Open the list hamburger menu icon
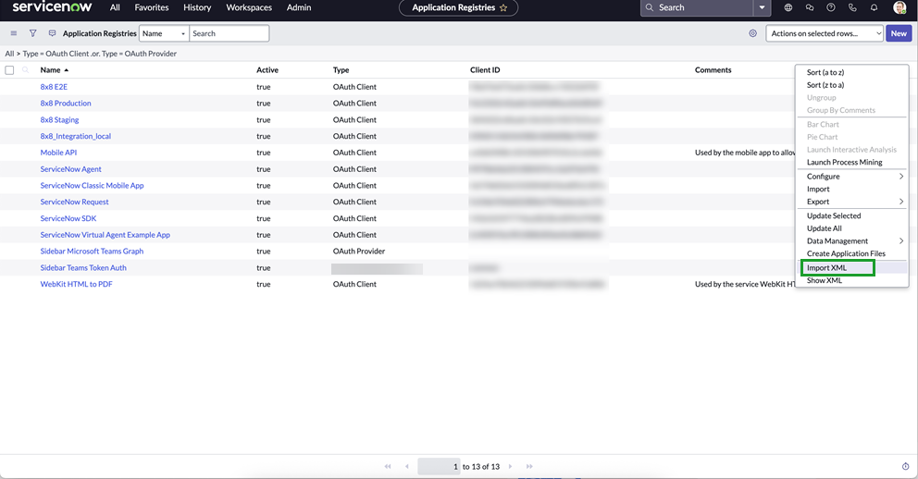 click(14, 33)
